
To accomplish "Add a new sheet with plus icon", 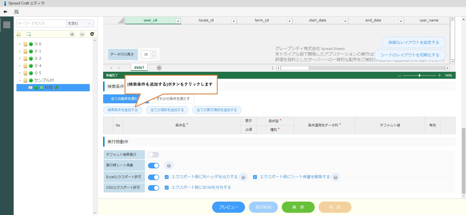I will click(x=159, y=68).
